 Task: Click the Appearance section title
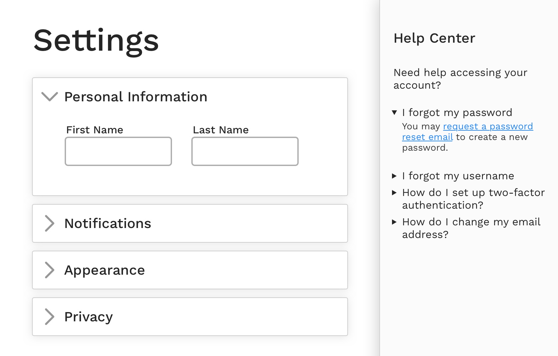point(105,270)
